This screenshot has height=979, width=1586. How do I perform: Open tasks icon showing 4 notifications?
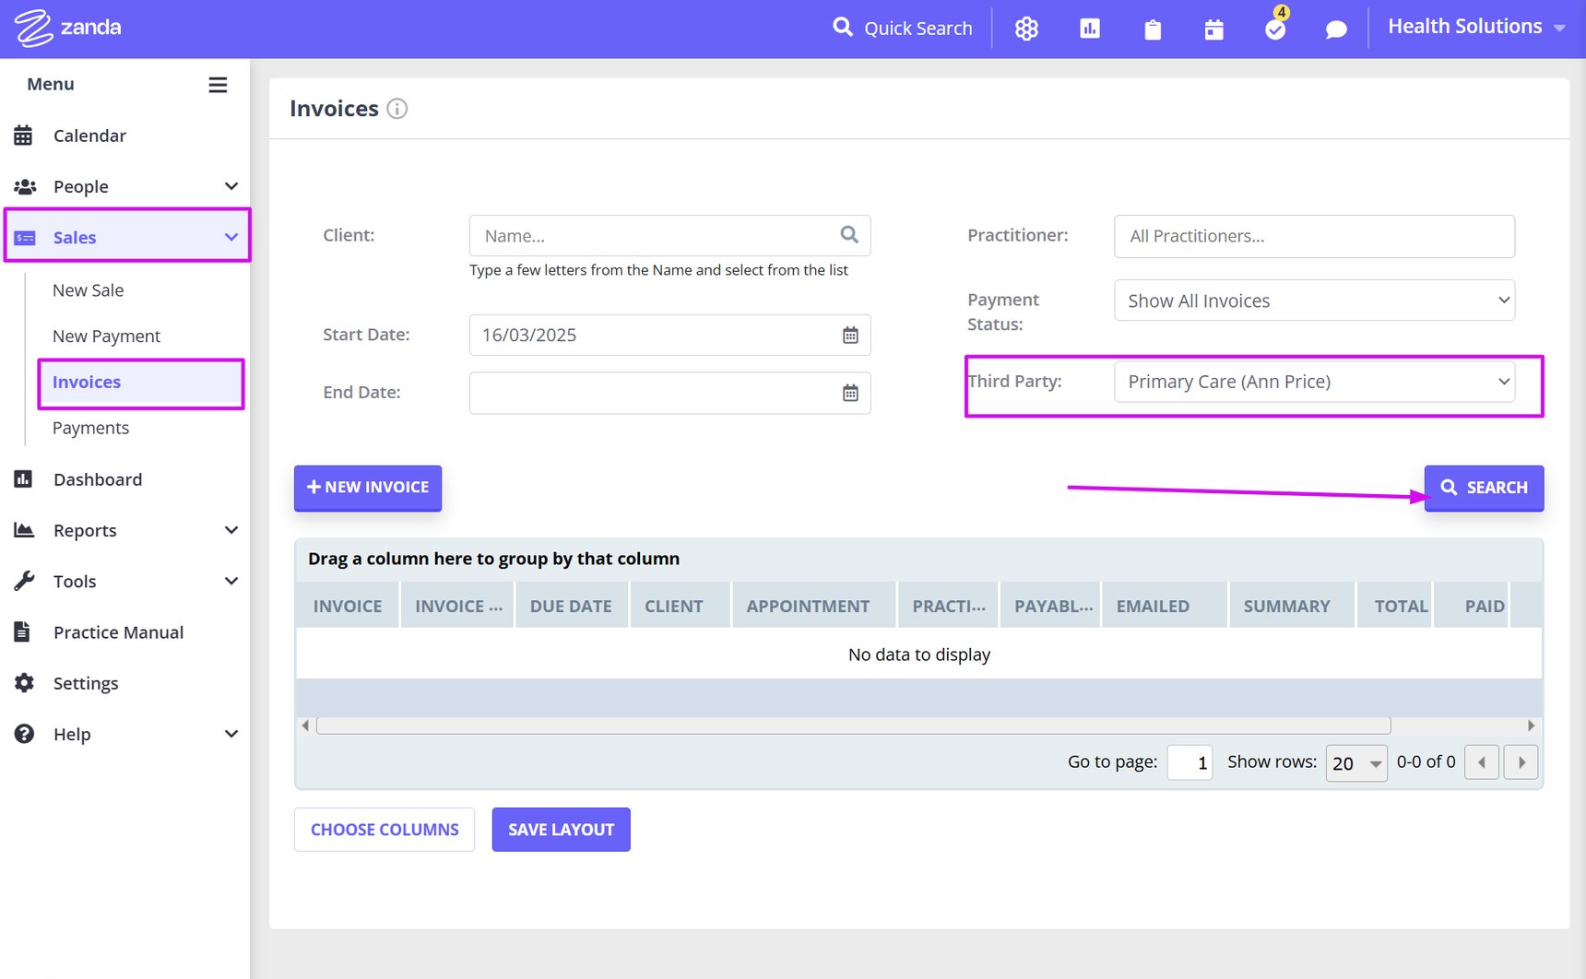1275,29
